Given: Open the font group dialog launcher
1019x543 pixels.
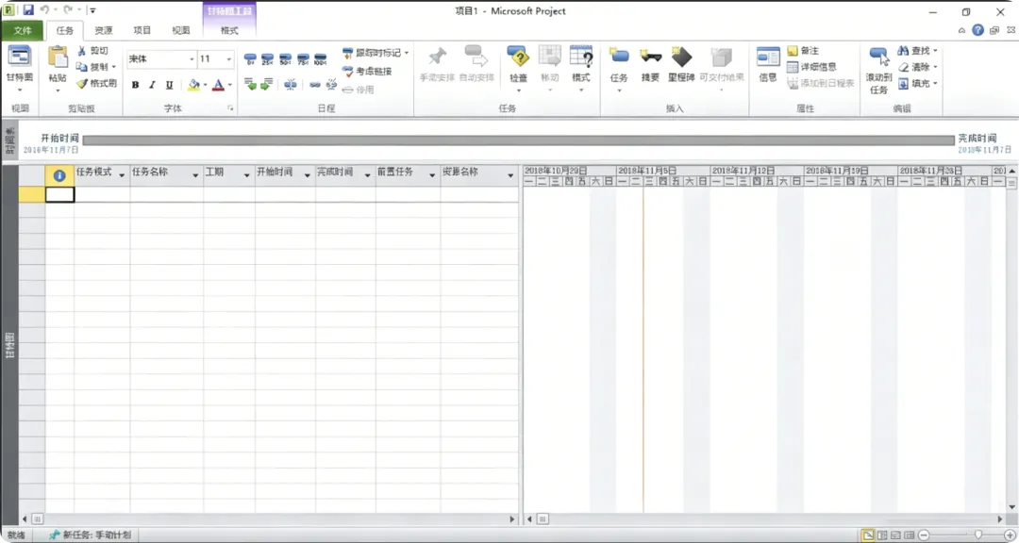Looking at the screenshot, I should tap(230, 108).
